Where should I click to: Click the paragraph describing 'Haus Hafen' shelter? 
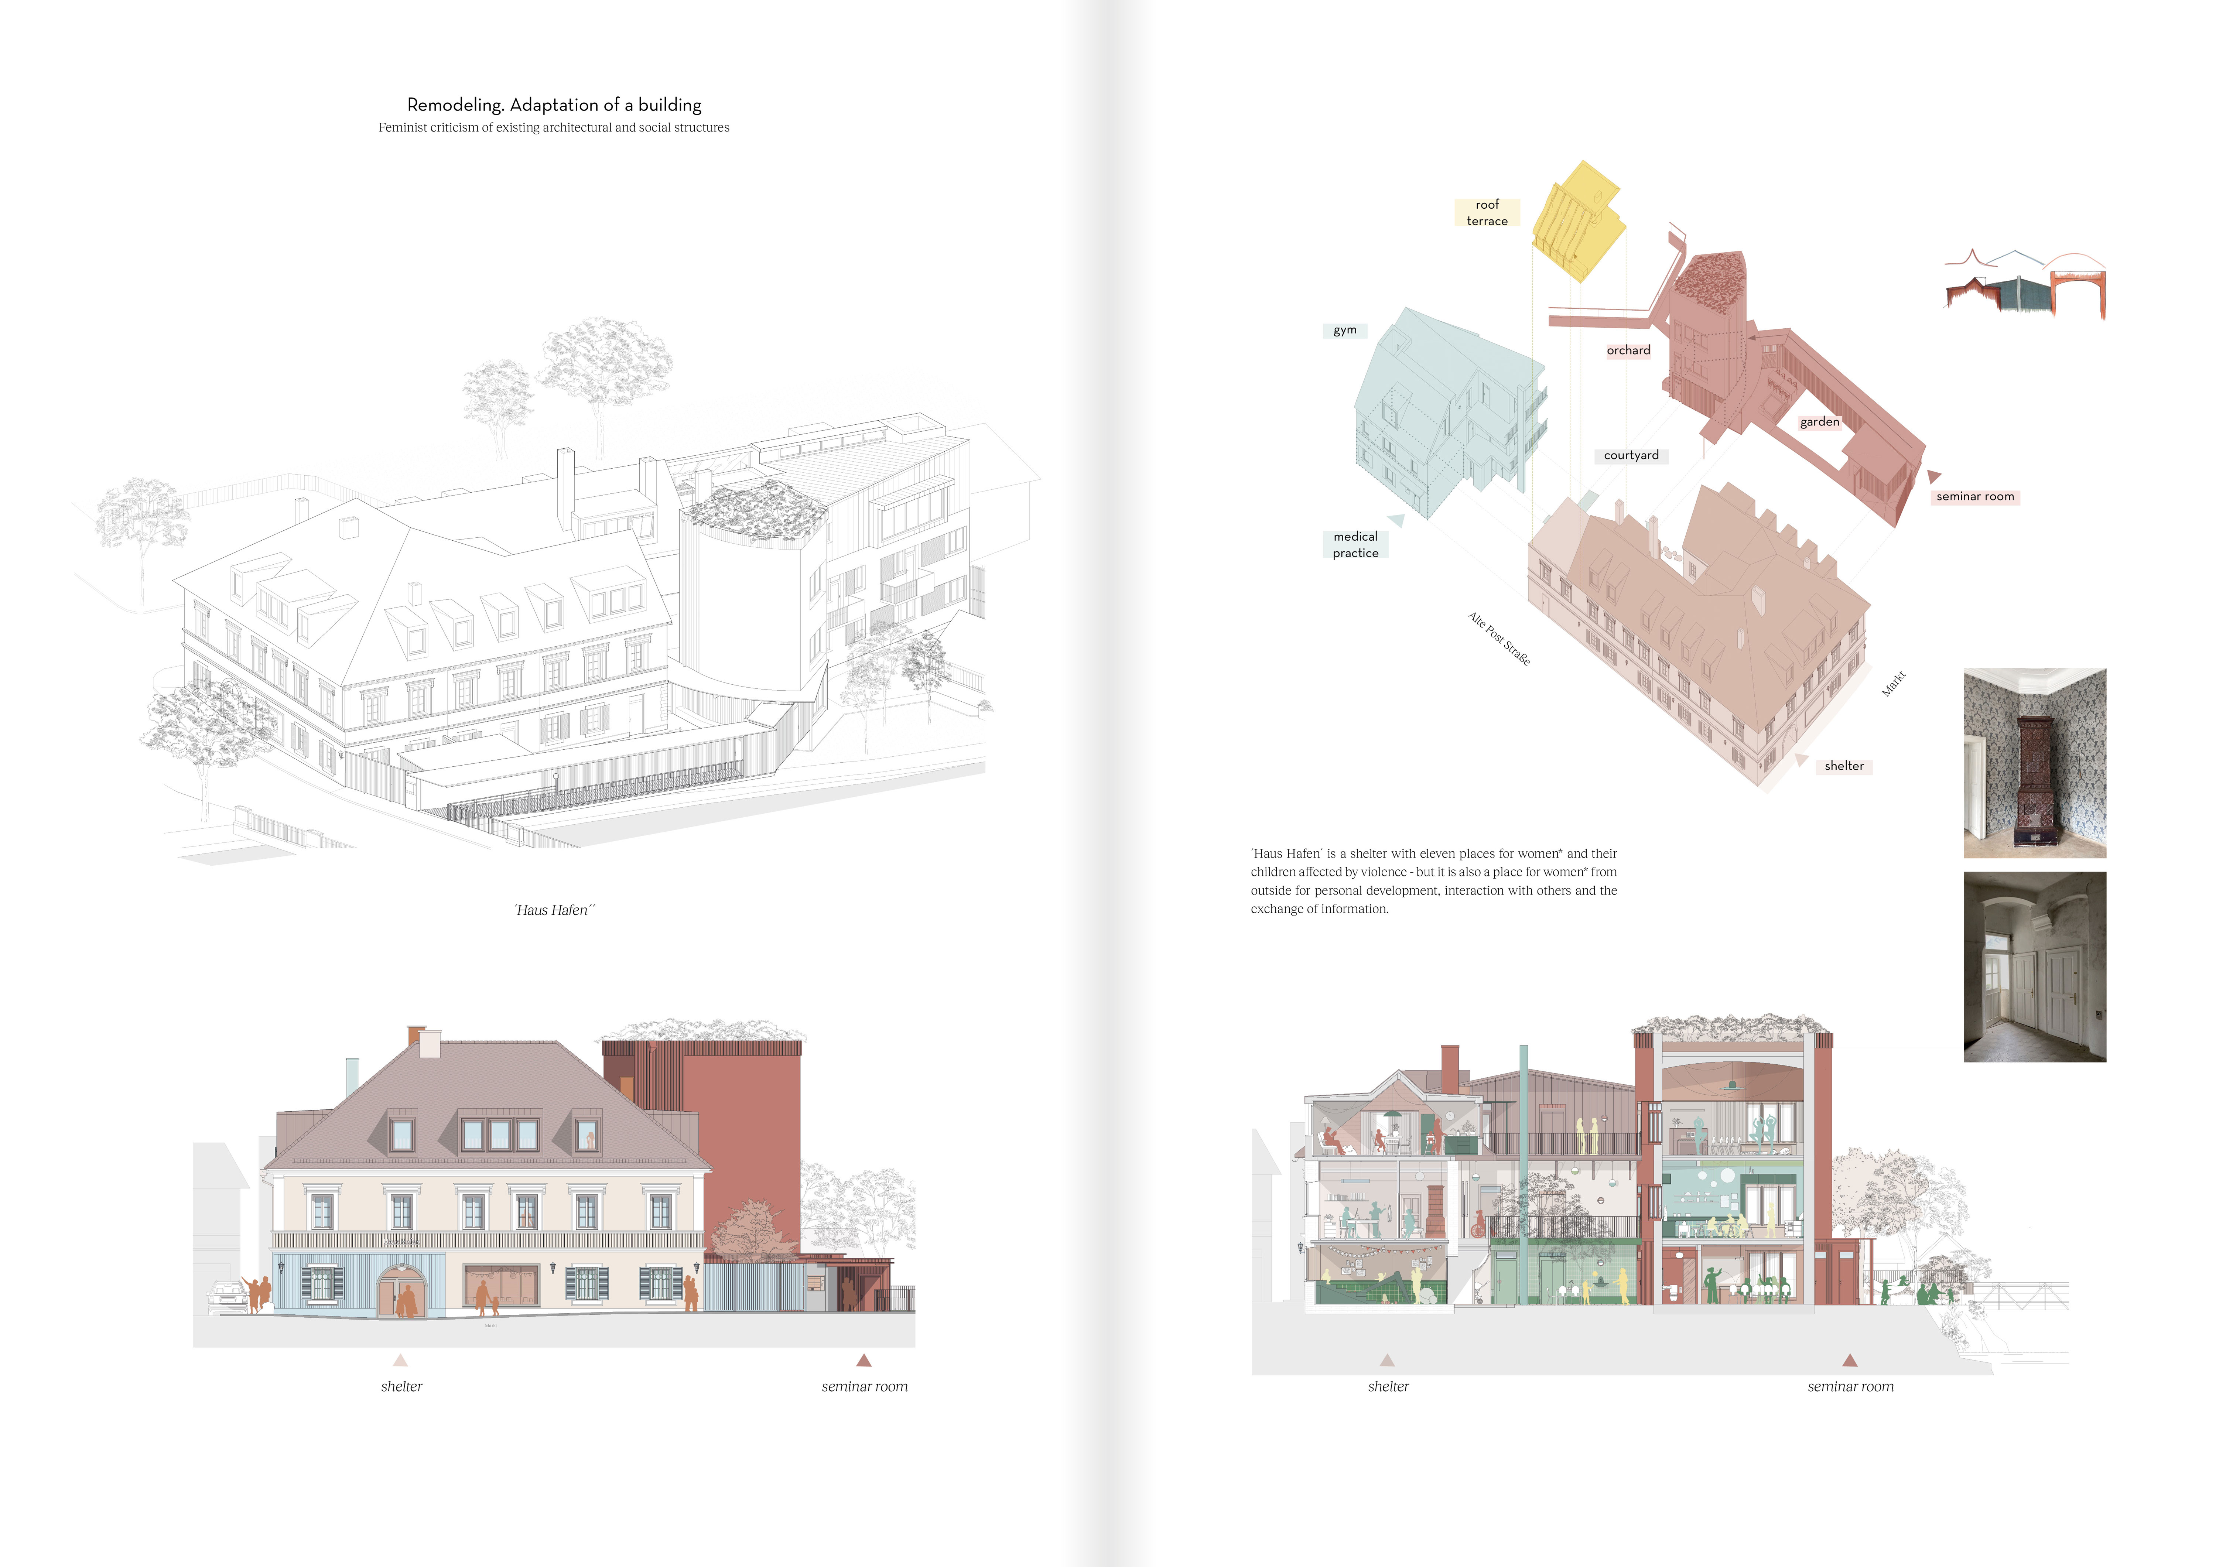[1433, 881]
